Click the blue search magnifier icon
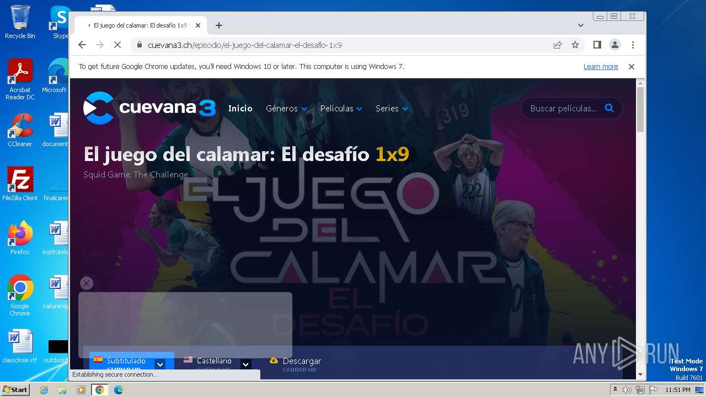The width and height of the screenshot is (706, 397). click(x=609, y=108)
